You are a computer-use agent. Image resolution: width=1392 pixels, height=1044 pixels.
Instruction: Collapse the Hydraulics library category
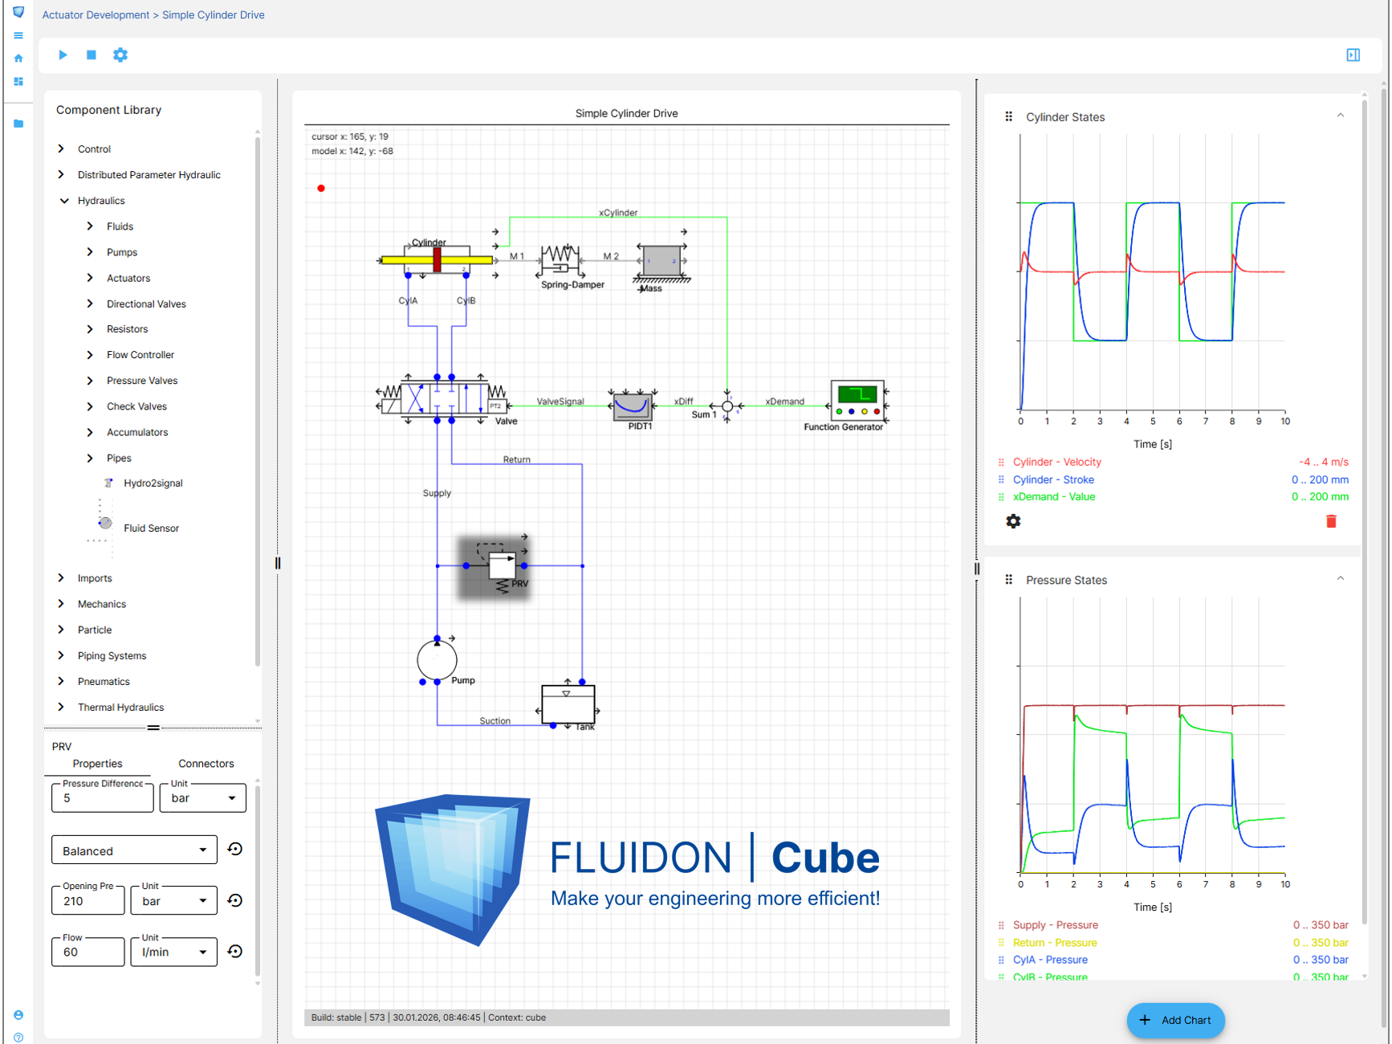click(x=64, y=201)
